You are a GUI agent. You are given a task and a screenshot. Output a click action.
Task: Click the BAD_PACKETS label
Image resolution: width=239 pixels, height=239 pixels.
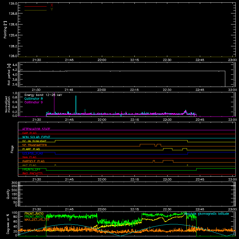[33, 173]
